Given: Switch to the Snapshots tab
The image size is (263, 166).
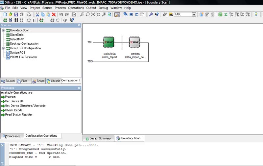Looking at the screenshot, I should click(x=38, y=81).
